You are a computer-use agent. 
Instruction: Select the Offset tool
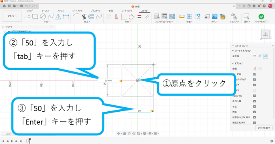(91, 17)
